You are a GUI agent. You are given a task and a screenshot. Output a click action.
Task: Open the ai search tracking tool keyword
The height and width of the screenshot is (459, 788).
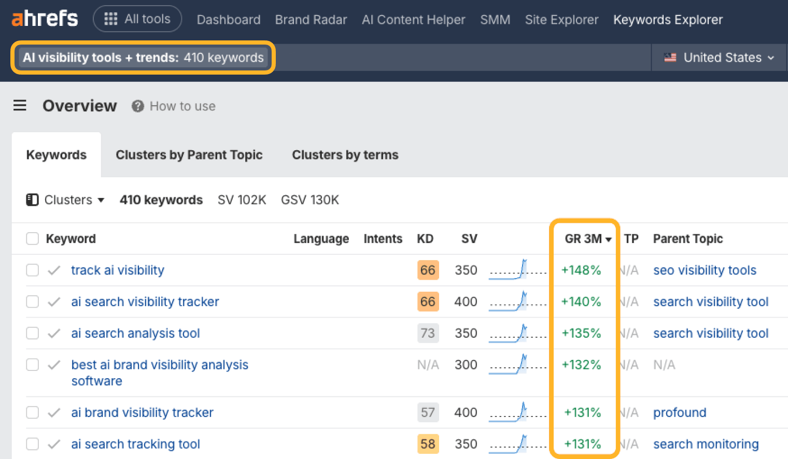(135, 444)
